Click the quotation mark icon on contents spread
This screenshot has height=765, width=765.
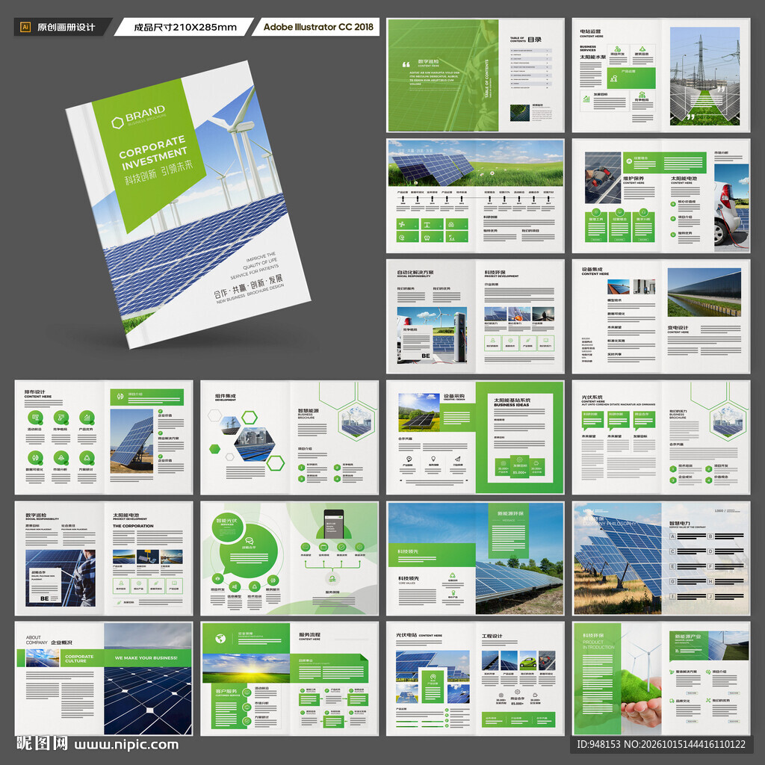click(406, 64)
